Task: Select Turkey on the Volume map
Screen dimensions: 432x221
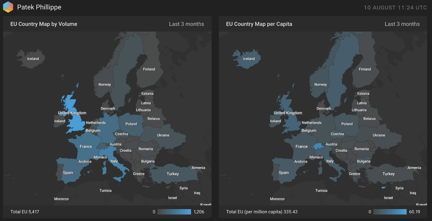Action: coord(173,174)
